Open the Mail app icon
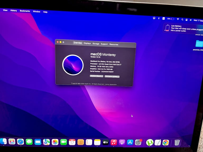Screen dimensions: 203x152 pos(38,142)
